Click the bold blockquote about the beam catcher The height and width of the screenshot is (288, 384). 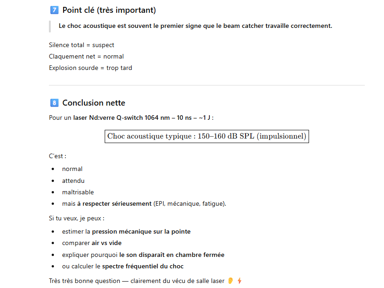coord(195,26)
